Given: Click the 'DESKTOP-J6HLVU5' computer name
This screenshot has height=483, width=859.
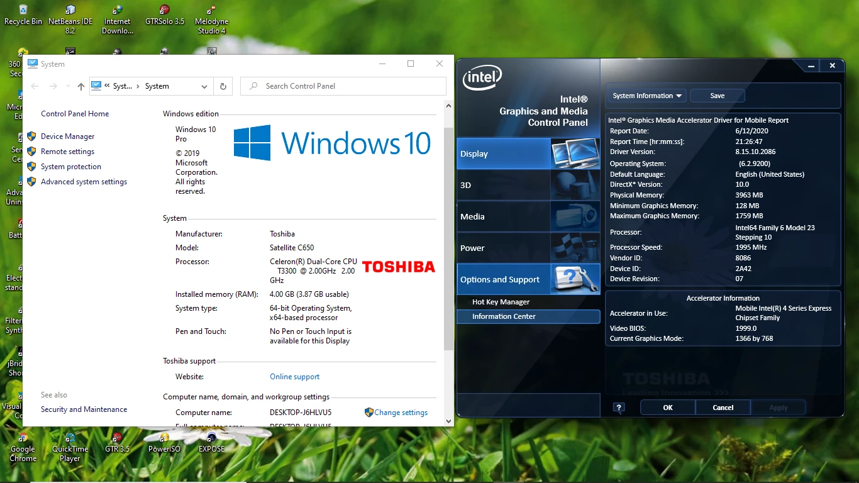Looking at the screenshot, I should coord(301,413).
